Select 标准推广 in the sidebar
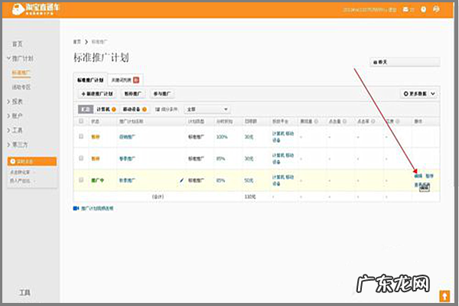This screenshot has height=306, width=459. coord(21,73)
